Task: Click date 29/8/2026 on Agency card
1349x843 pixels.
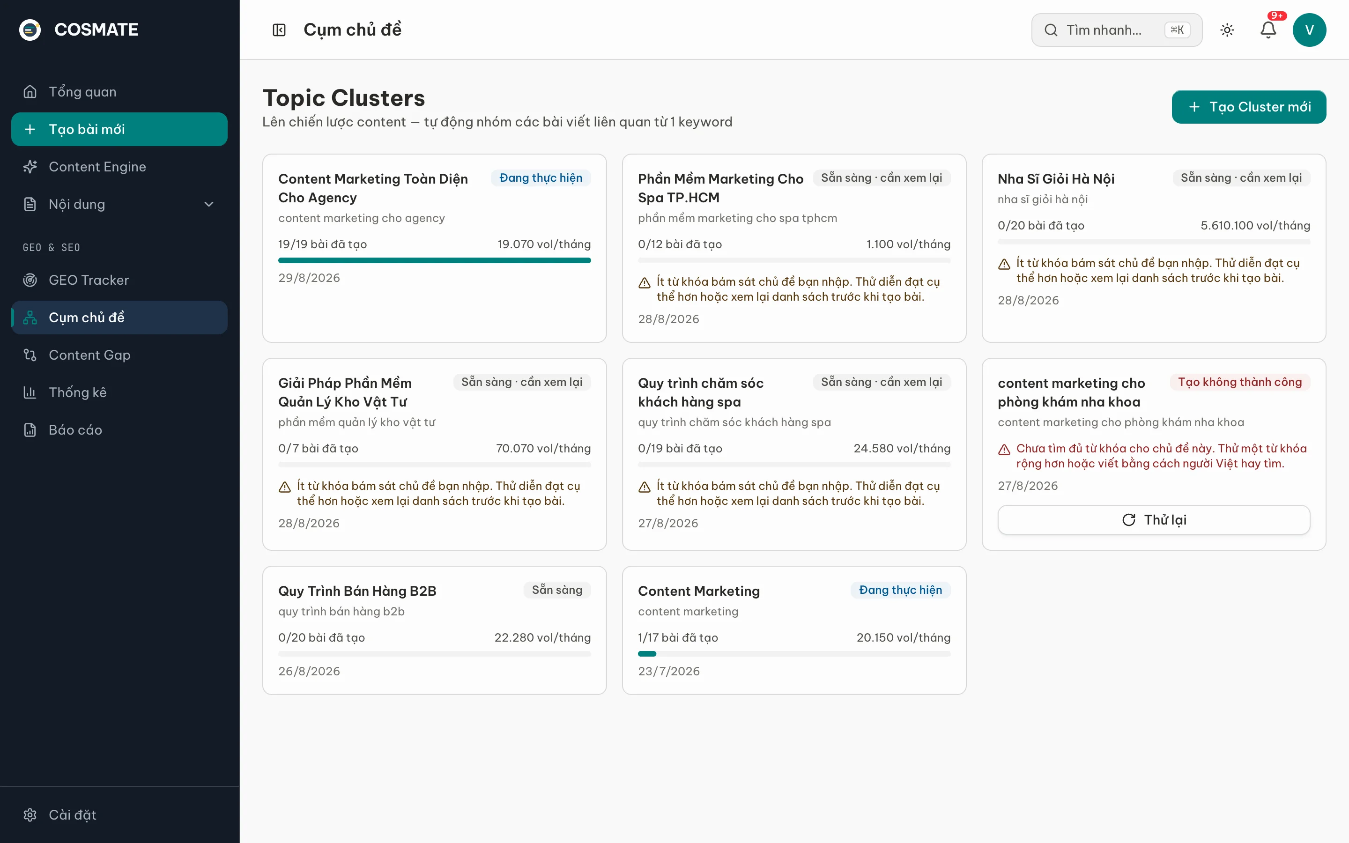Action: click(309, 278)
